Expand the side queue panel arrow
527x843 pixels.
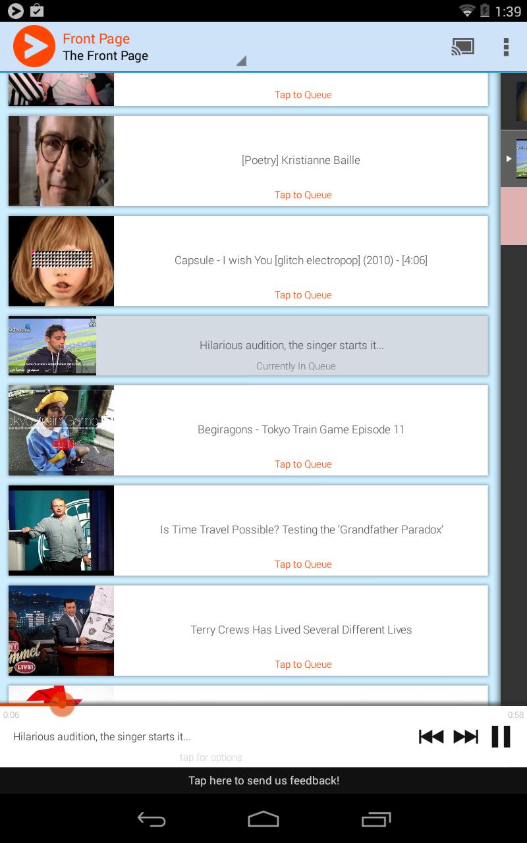tap(508, 159)
